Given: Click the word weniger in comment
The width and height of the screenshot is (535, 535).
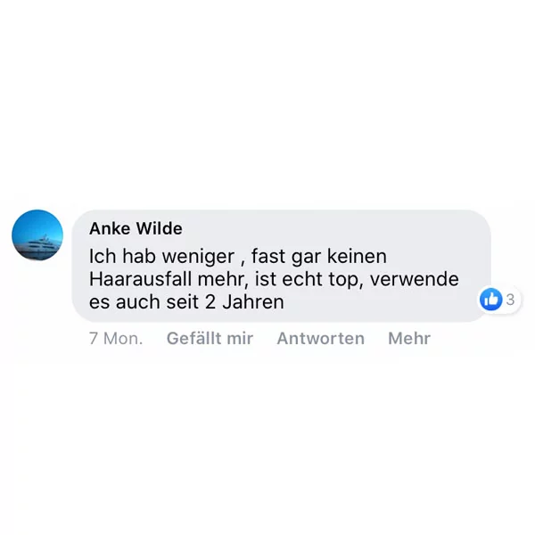Looking at the screenshot, I should pyautogui.click(x=198, y=257).
